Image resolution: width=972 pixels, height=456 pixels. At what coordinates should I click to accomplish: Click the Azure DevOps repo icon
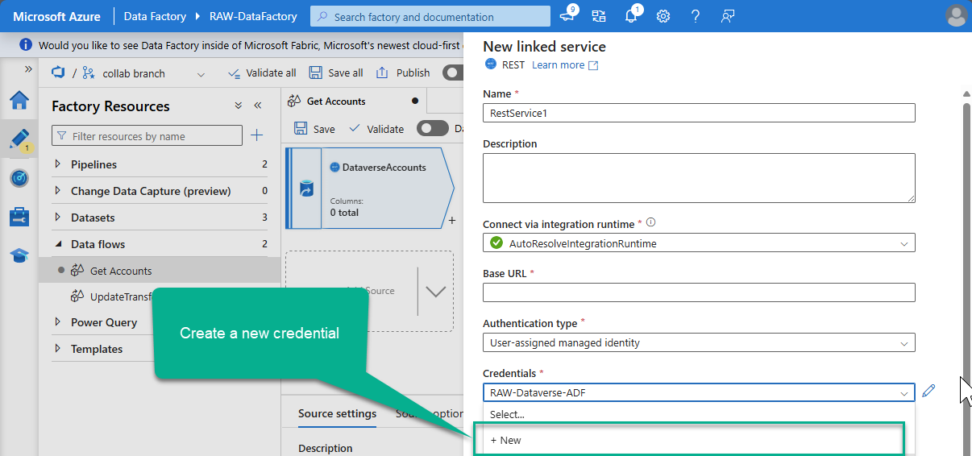[x=58, y=73]
